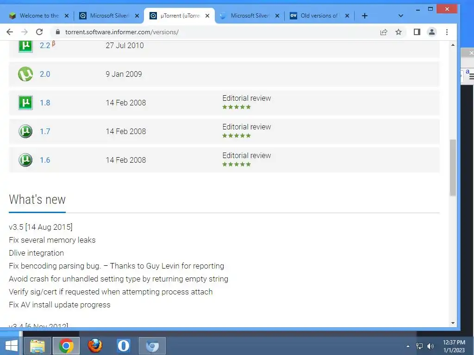Click the Chrome taskbar icon

click(66, 346)
